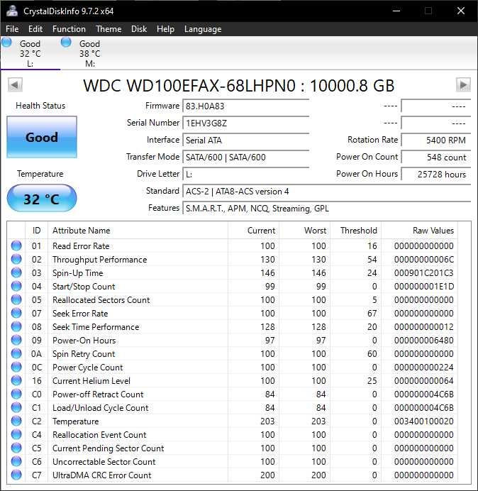Click the Transfer Mode field SATA/600
The height and width of the screenshot is (491, 478).
coord(245,158)
